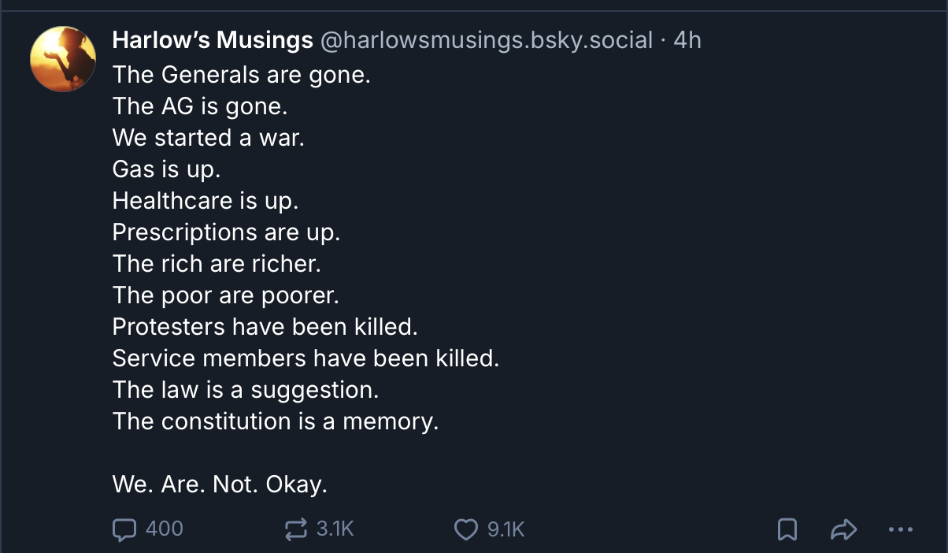Click the line "We started a war."
The height and width of the screenshot is (553, 948).
[x=208, y=138]
